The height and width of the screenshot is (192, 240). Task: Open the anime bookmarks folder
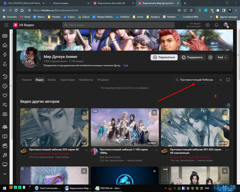point(138,17)
